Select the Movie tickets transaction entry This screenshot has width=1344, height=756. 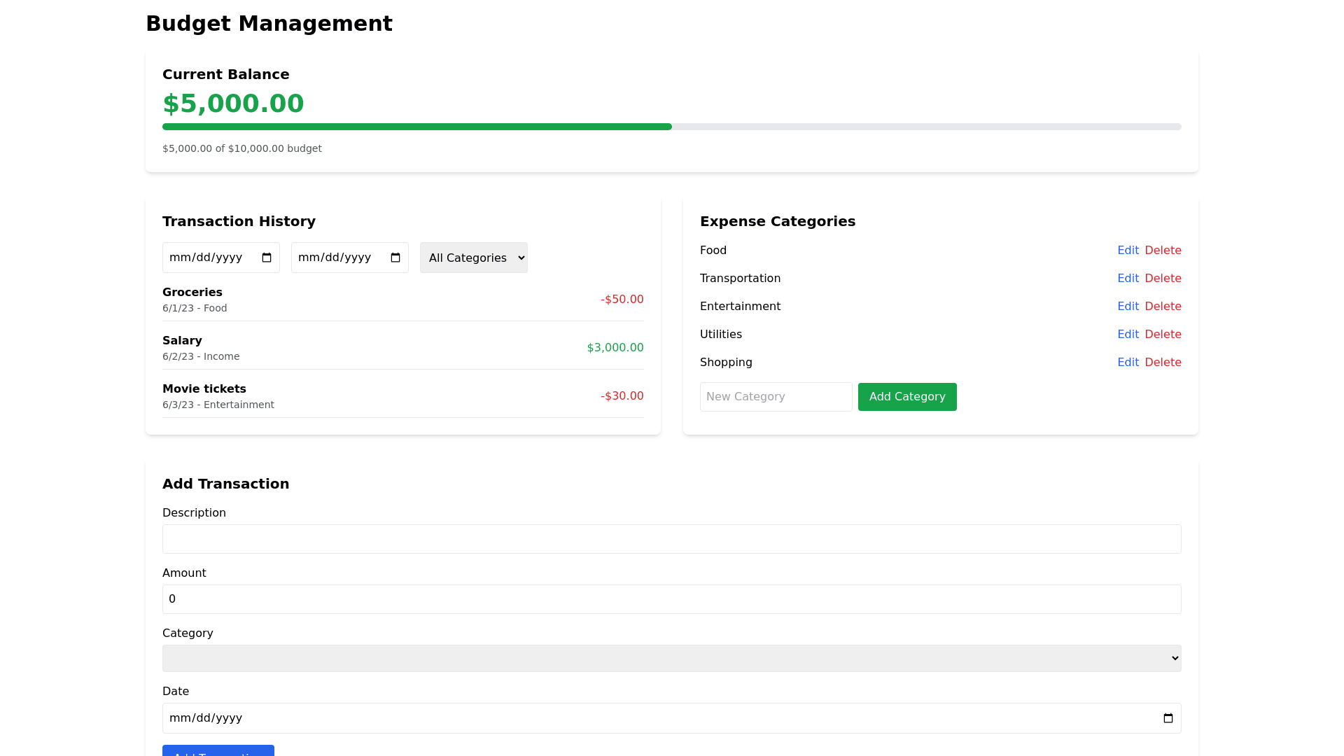[x=402, y=396]
